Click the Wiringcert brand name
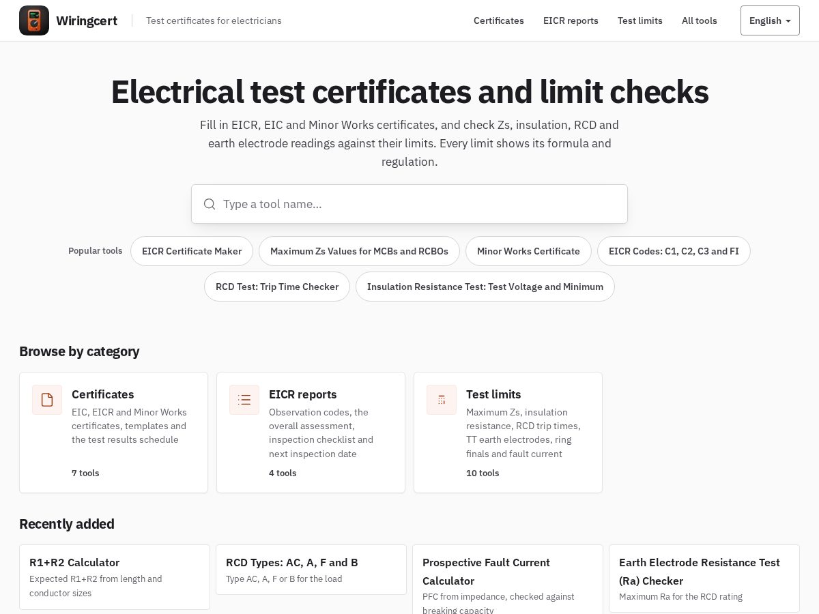This screenshot has width=819, height=614. [x=87, y=20]
